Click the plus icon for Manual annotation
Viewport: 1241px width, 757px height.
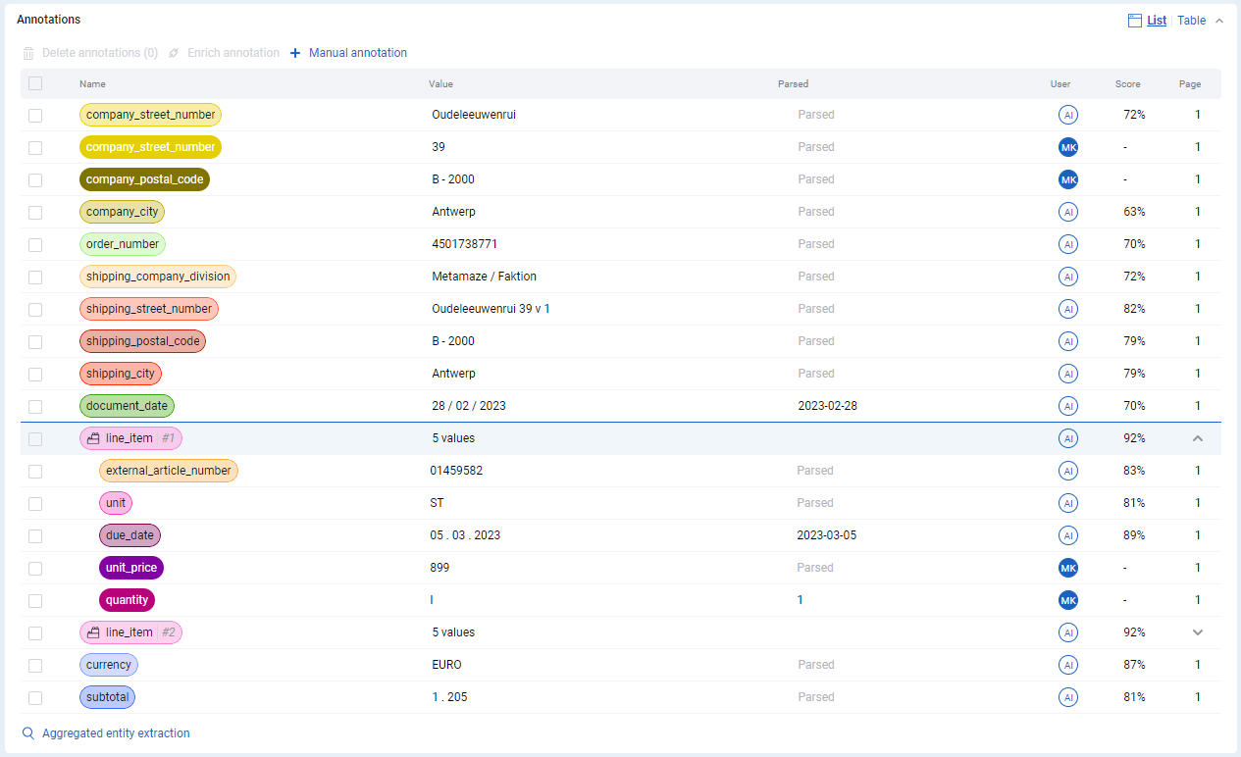pos(295,53)
